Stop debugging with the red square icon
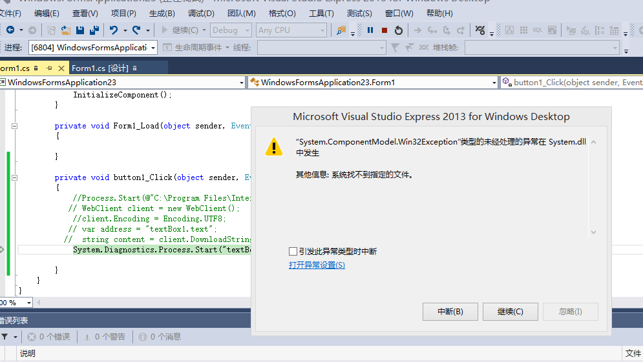 click(x=385, y=30)
